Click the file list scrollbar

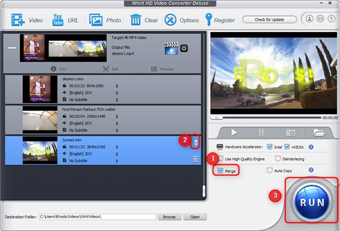click(204, 191)
